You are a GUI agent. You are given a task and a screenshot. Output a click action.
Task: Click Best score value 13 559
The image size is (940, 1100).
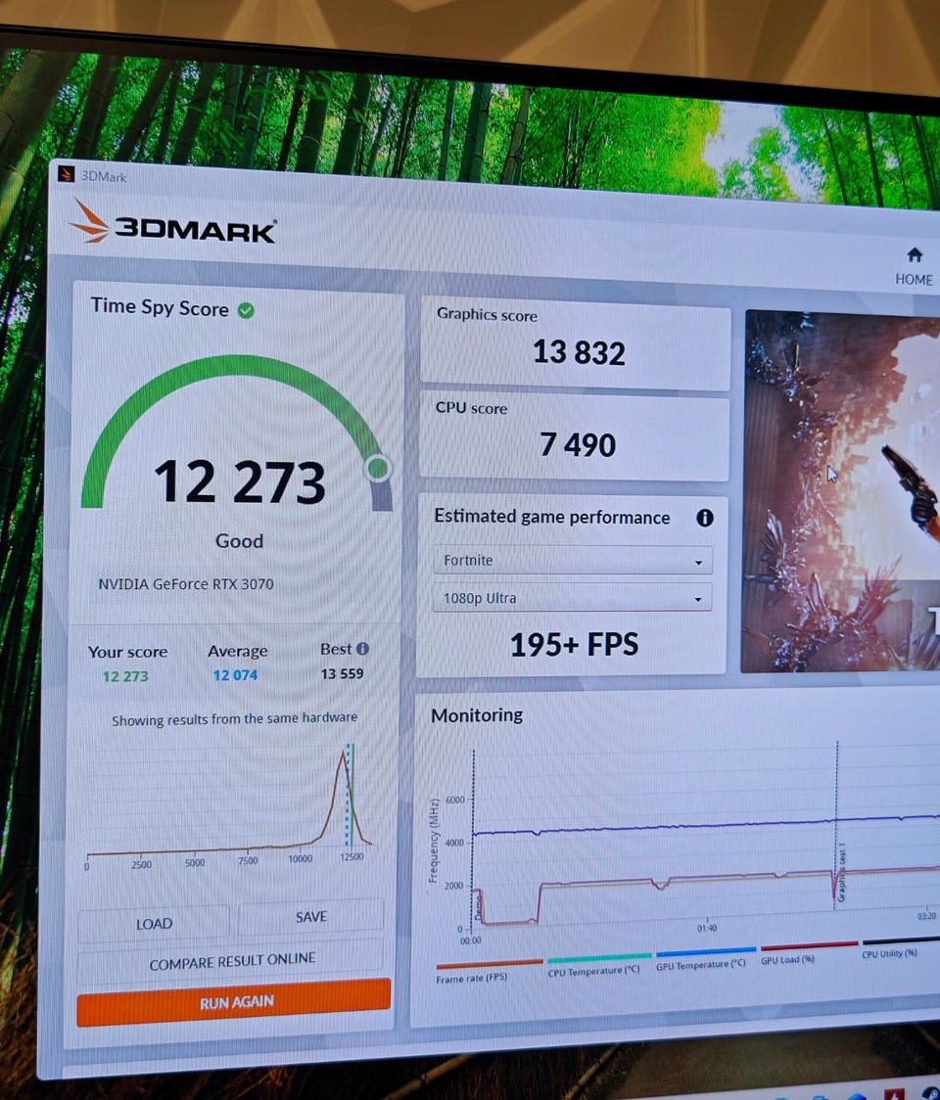(342, 674)
